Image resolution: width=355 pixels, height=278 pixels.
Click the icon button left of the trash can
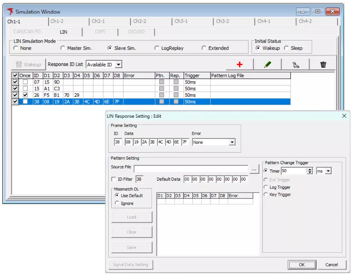295,65
